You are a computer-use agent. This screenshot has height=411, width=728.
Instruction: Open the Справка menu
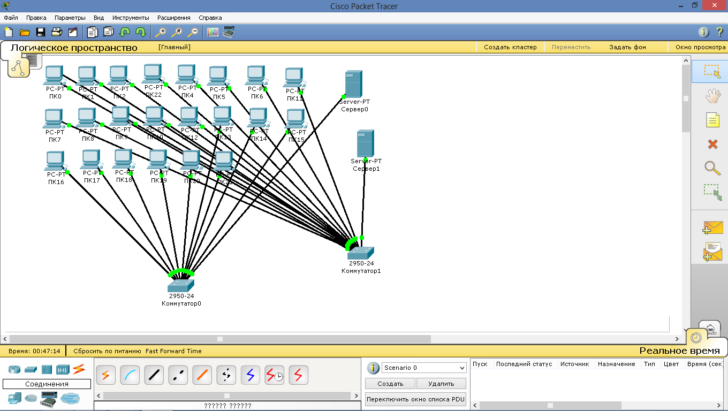(210, 18)
